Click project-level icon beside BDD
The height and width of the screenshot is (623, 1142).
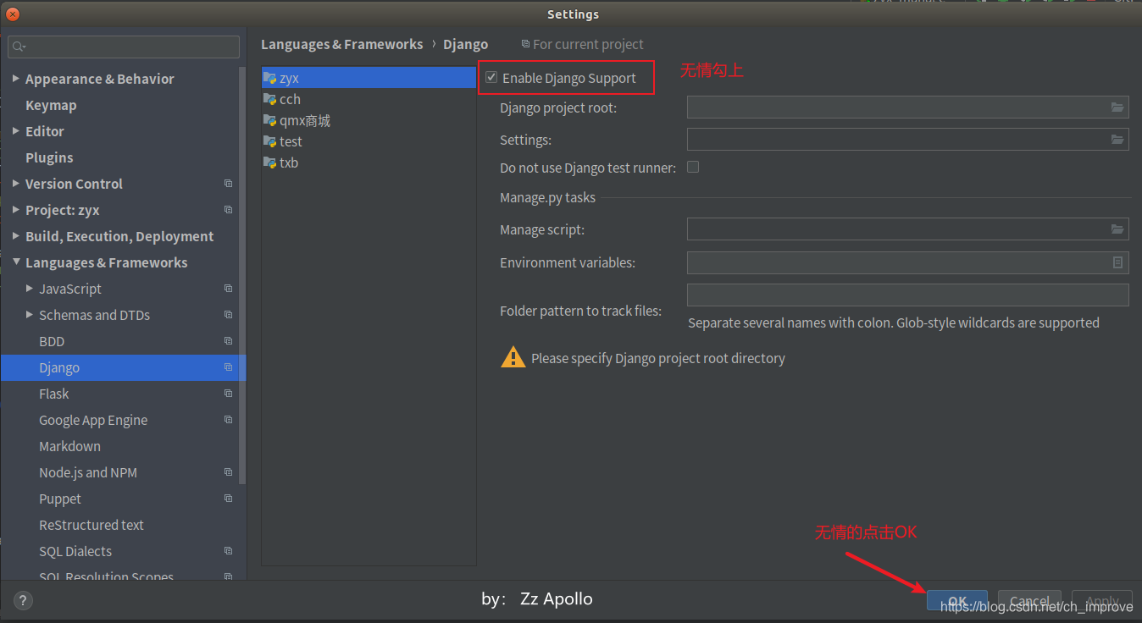click(x=228, y=341)
